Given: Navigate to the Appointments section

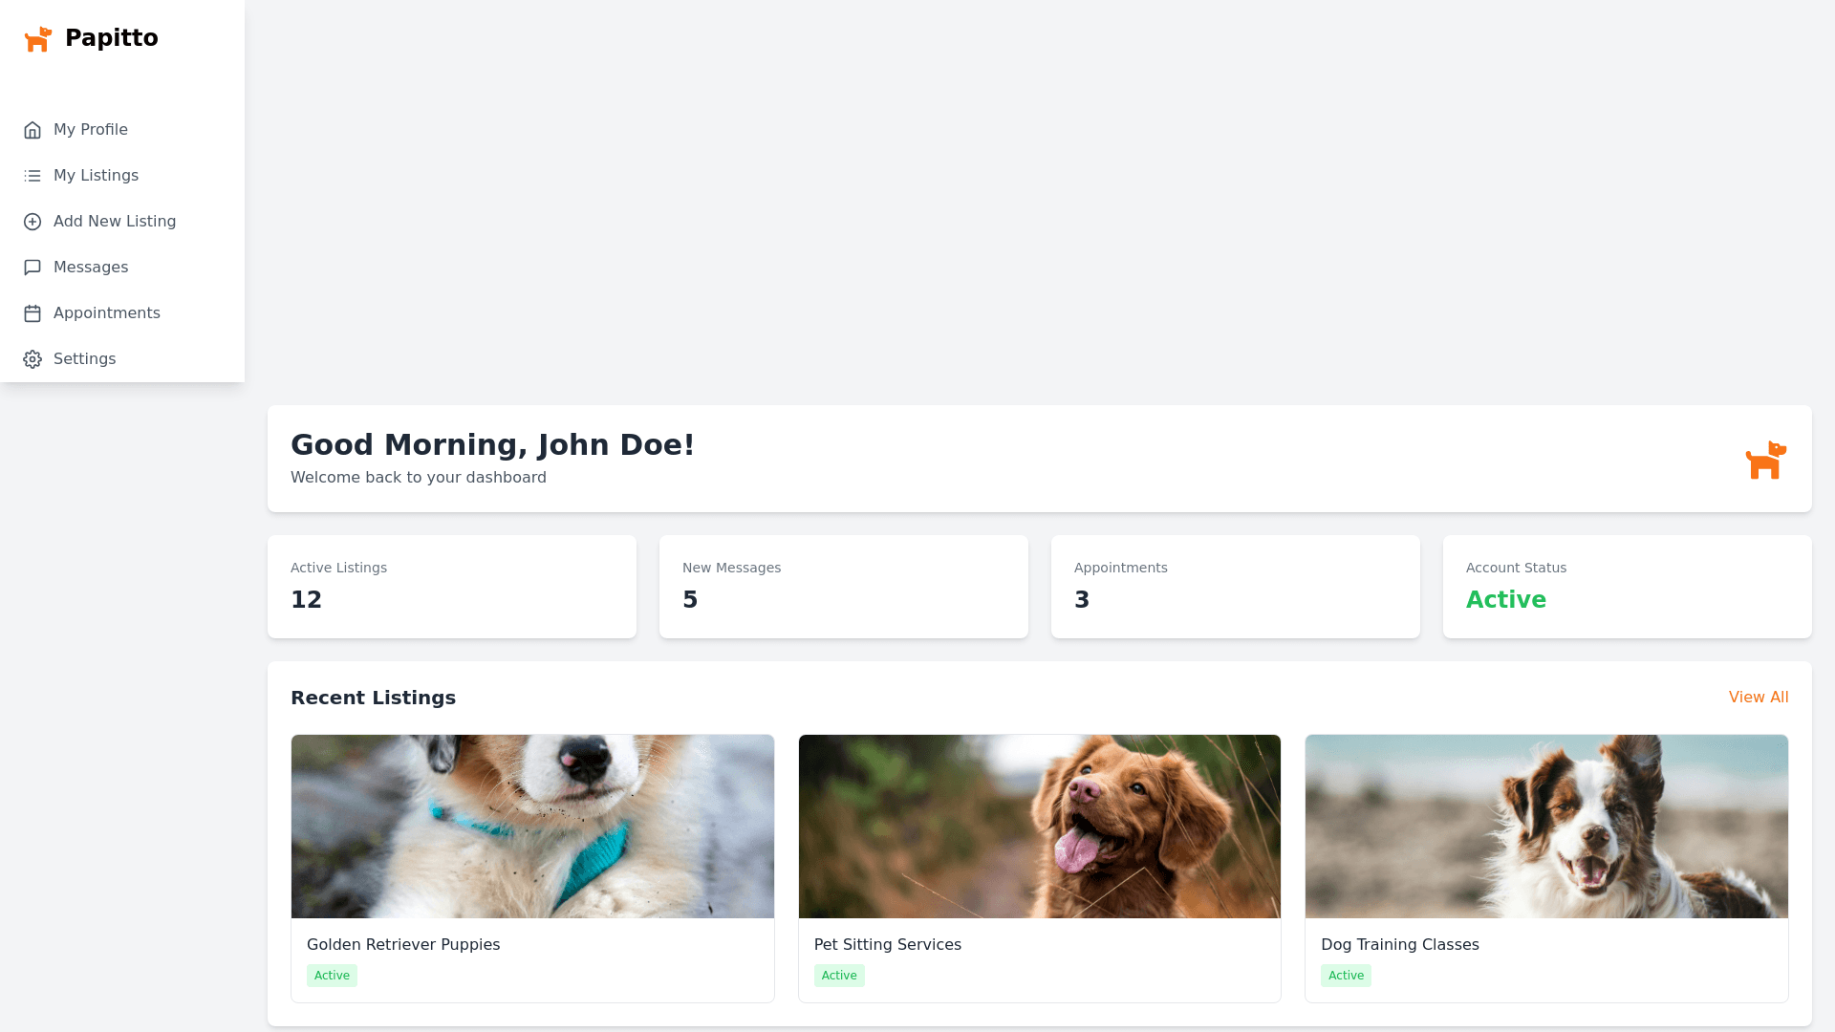Looking at the screenshot, I should coord(107,313).
